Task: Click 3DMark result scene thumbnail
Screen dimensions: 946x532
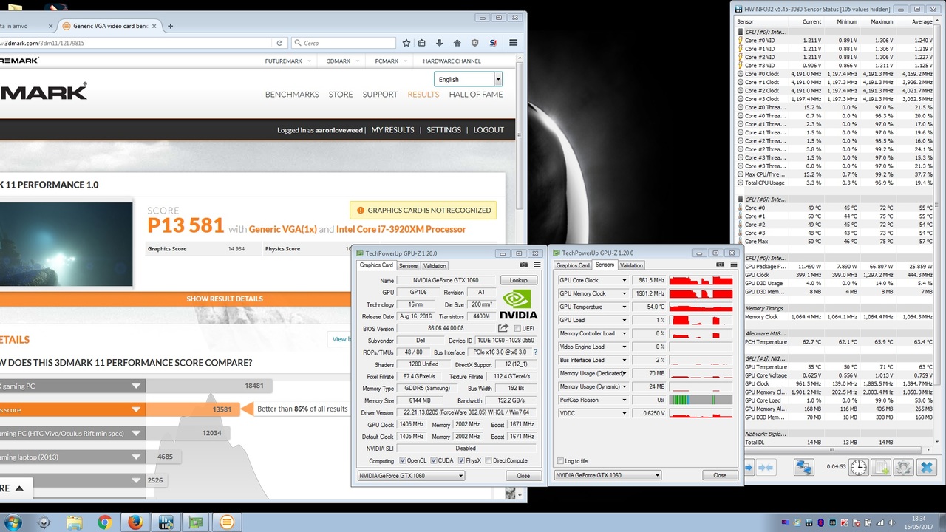Action: (66, 245)
